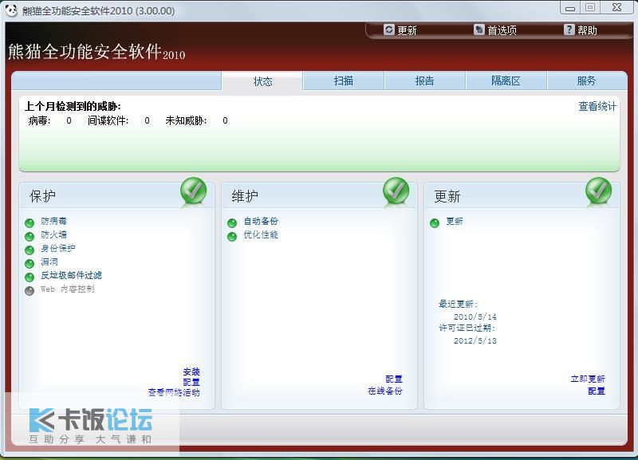Click the question mark help icon
The height and width of the screenshot is (460, 638).
(x=569, y=29)
